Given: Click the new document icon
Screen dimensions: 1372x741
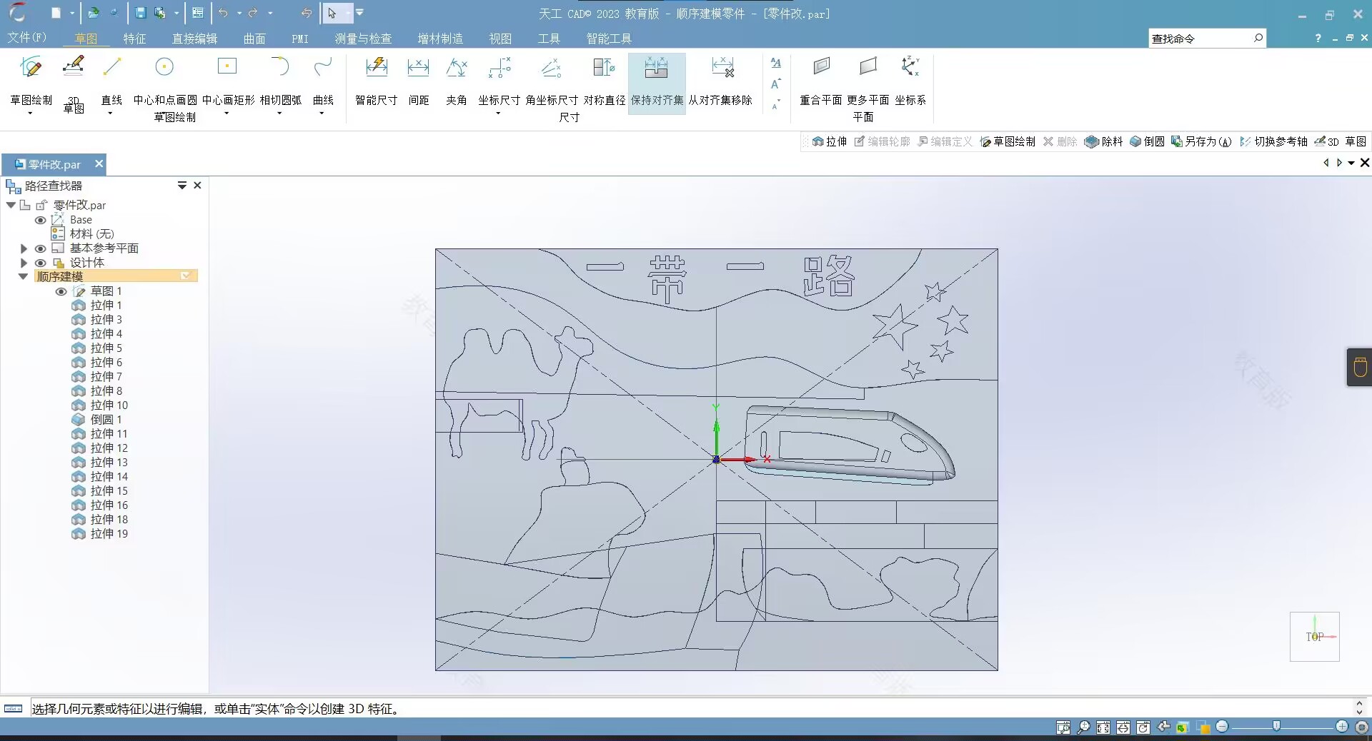Looking at the screenshot, I should coord(56,13).
